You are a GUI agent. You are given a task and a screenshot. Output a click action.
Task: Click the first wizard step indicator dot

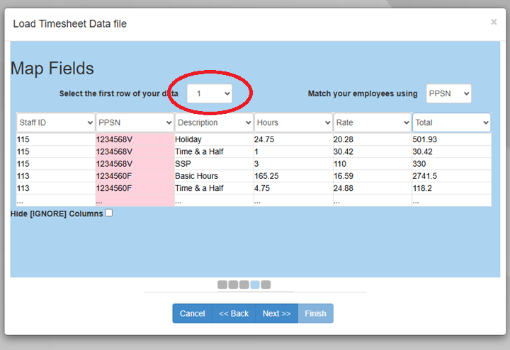tap(222, 284)
